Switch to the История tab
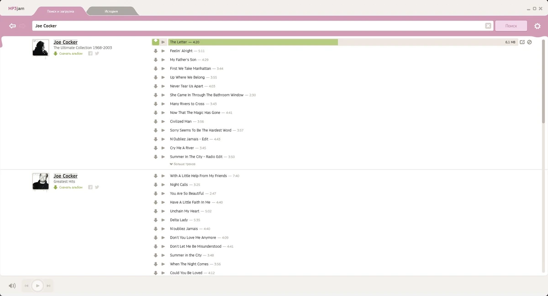 (111, 11)
